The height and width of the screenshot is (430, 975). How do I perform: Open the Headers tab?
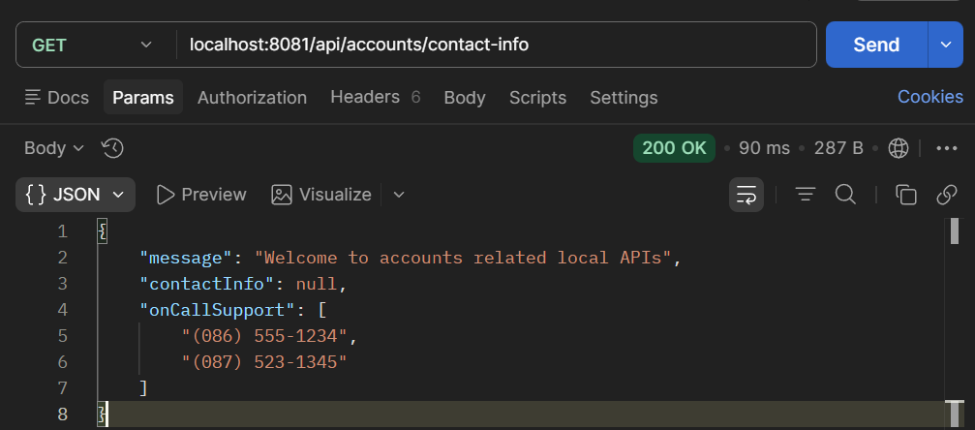tap(375, 97)
